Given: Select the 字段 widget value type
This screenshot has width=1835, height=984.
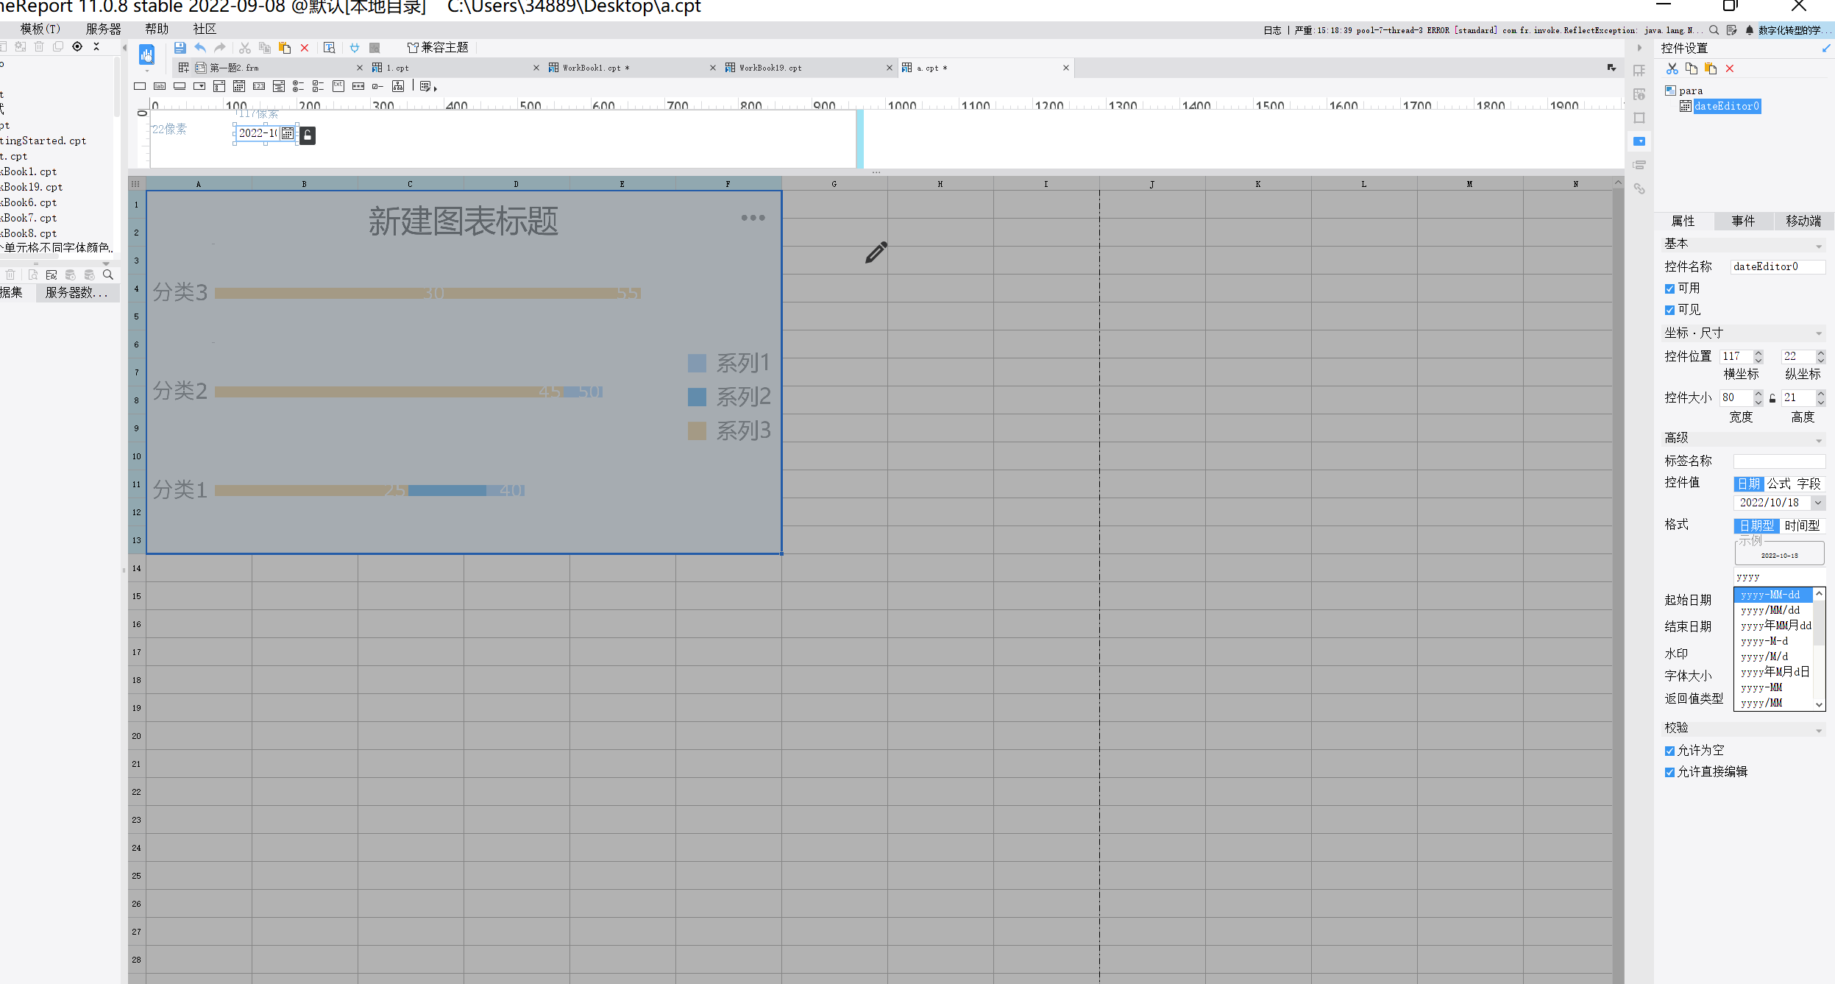Looking at the screenshot, I should [1809, 484].
